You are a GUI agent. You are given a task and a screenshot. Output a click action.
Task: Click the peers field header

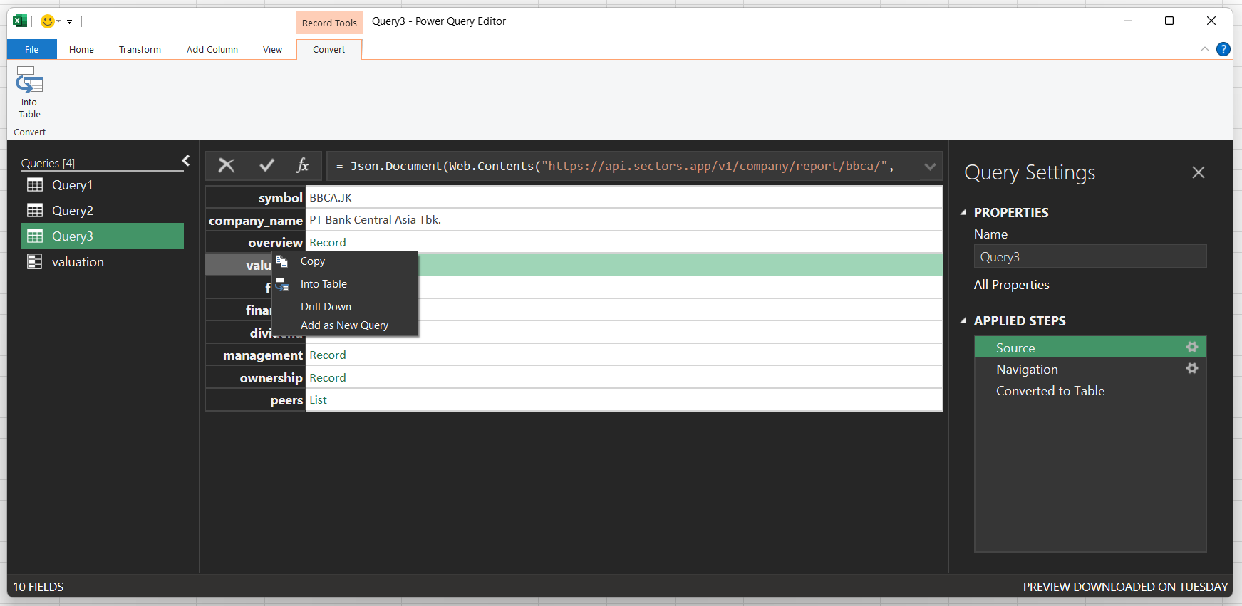pos(256,400)
